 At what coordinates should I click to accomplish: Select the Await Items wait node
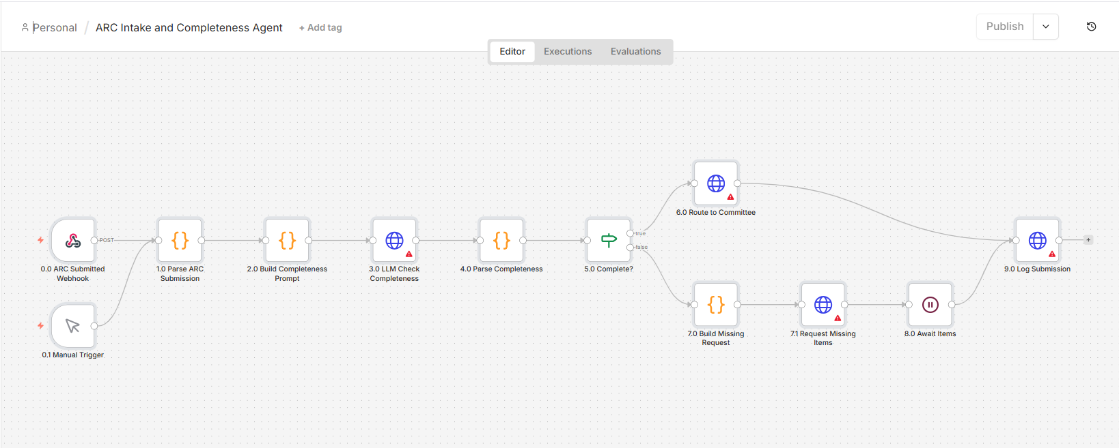(x=930, y=305)
